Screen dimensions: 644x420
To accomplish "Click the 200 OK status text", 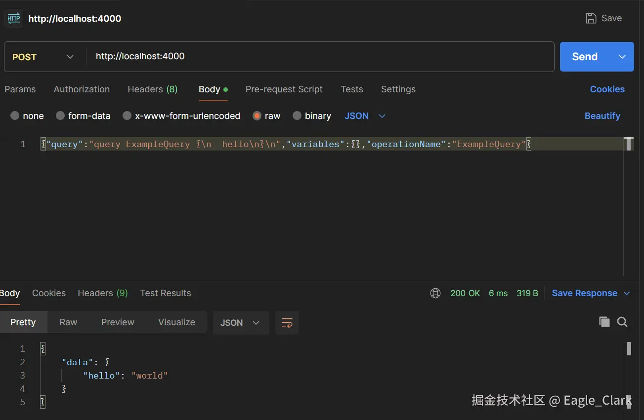I will [465, 293].
